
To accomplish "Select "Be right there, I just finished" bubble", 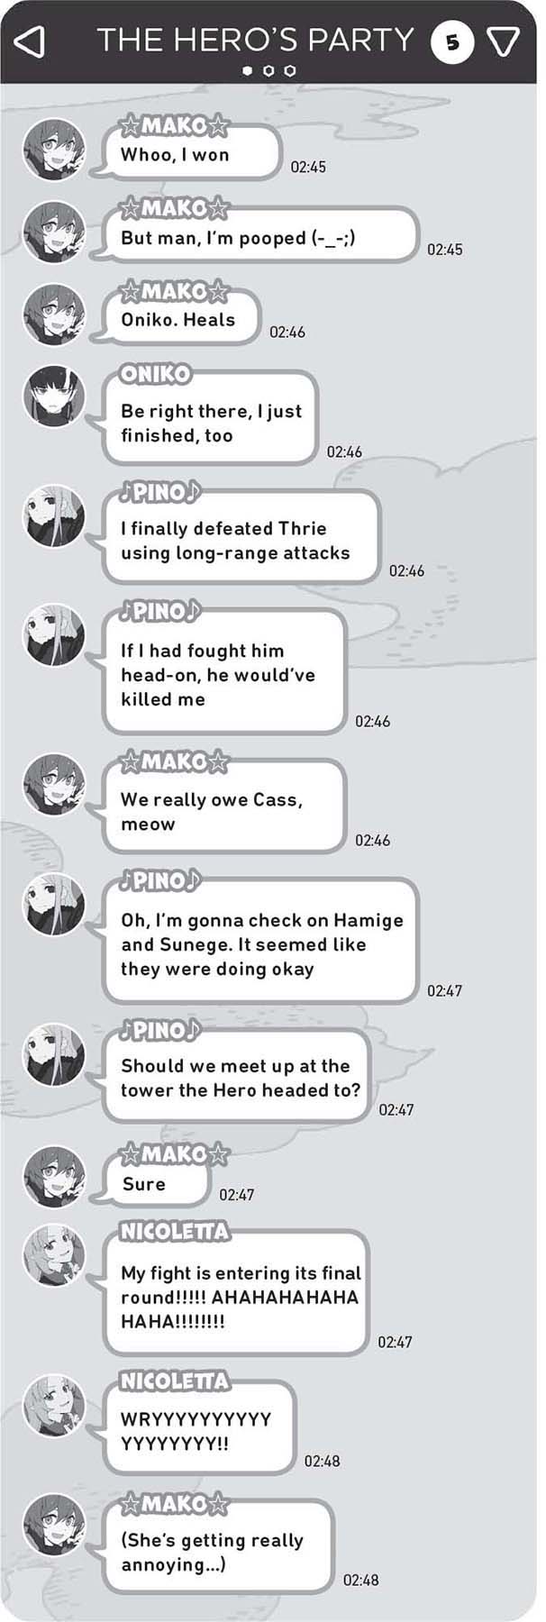I will point(210,420).
